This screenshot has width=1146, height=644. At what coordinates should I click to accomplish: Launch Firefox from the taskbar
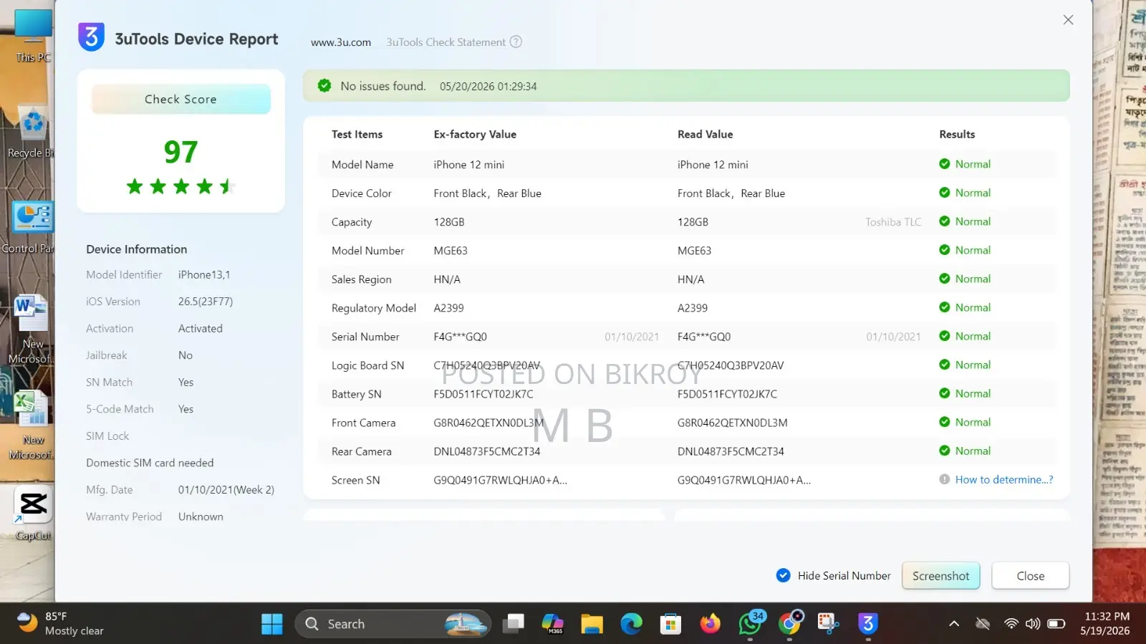710,624
